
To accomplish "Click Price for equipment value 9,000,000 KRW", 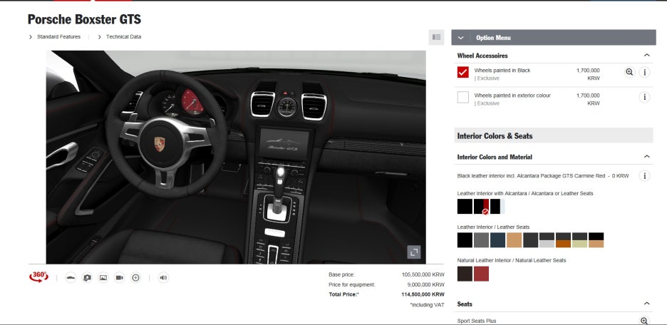I will 425,284.
